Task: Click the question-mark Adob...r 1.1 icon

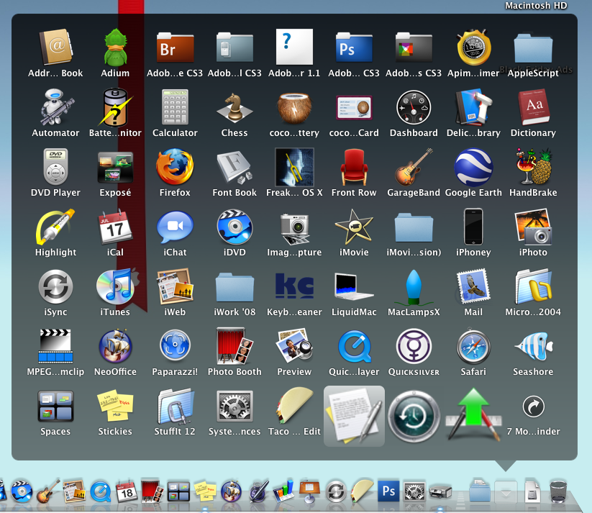Action: coord(294,47)
